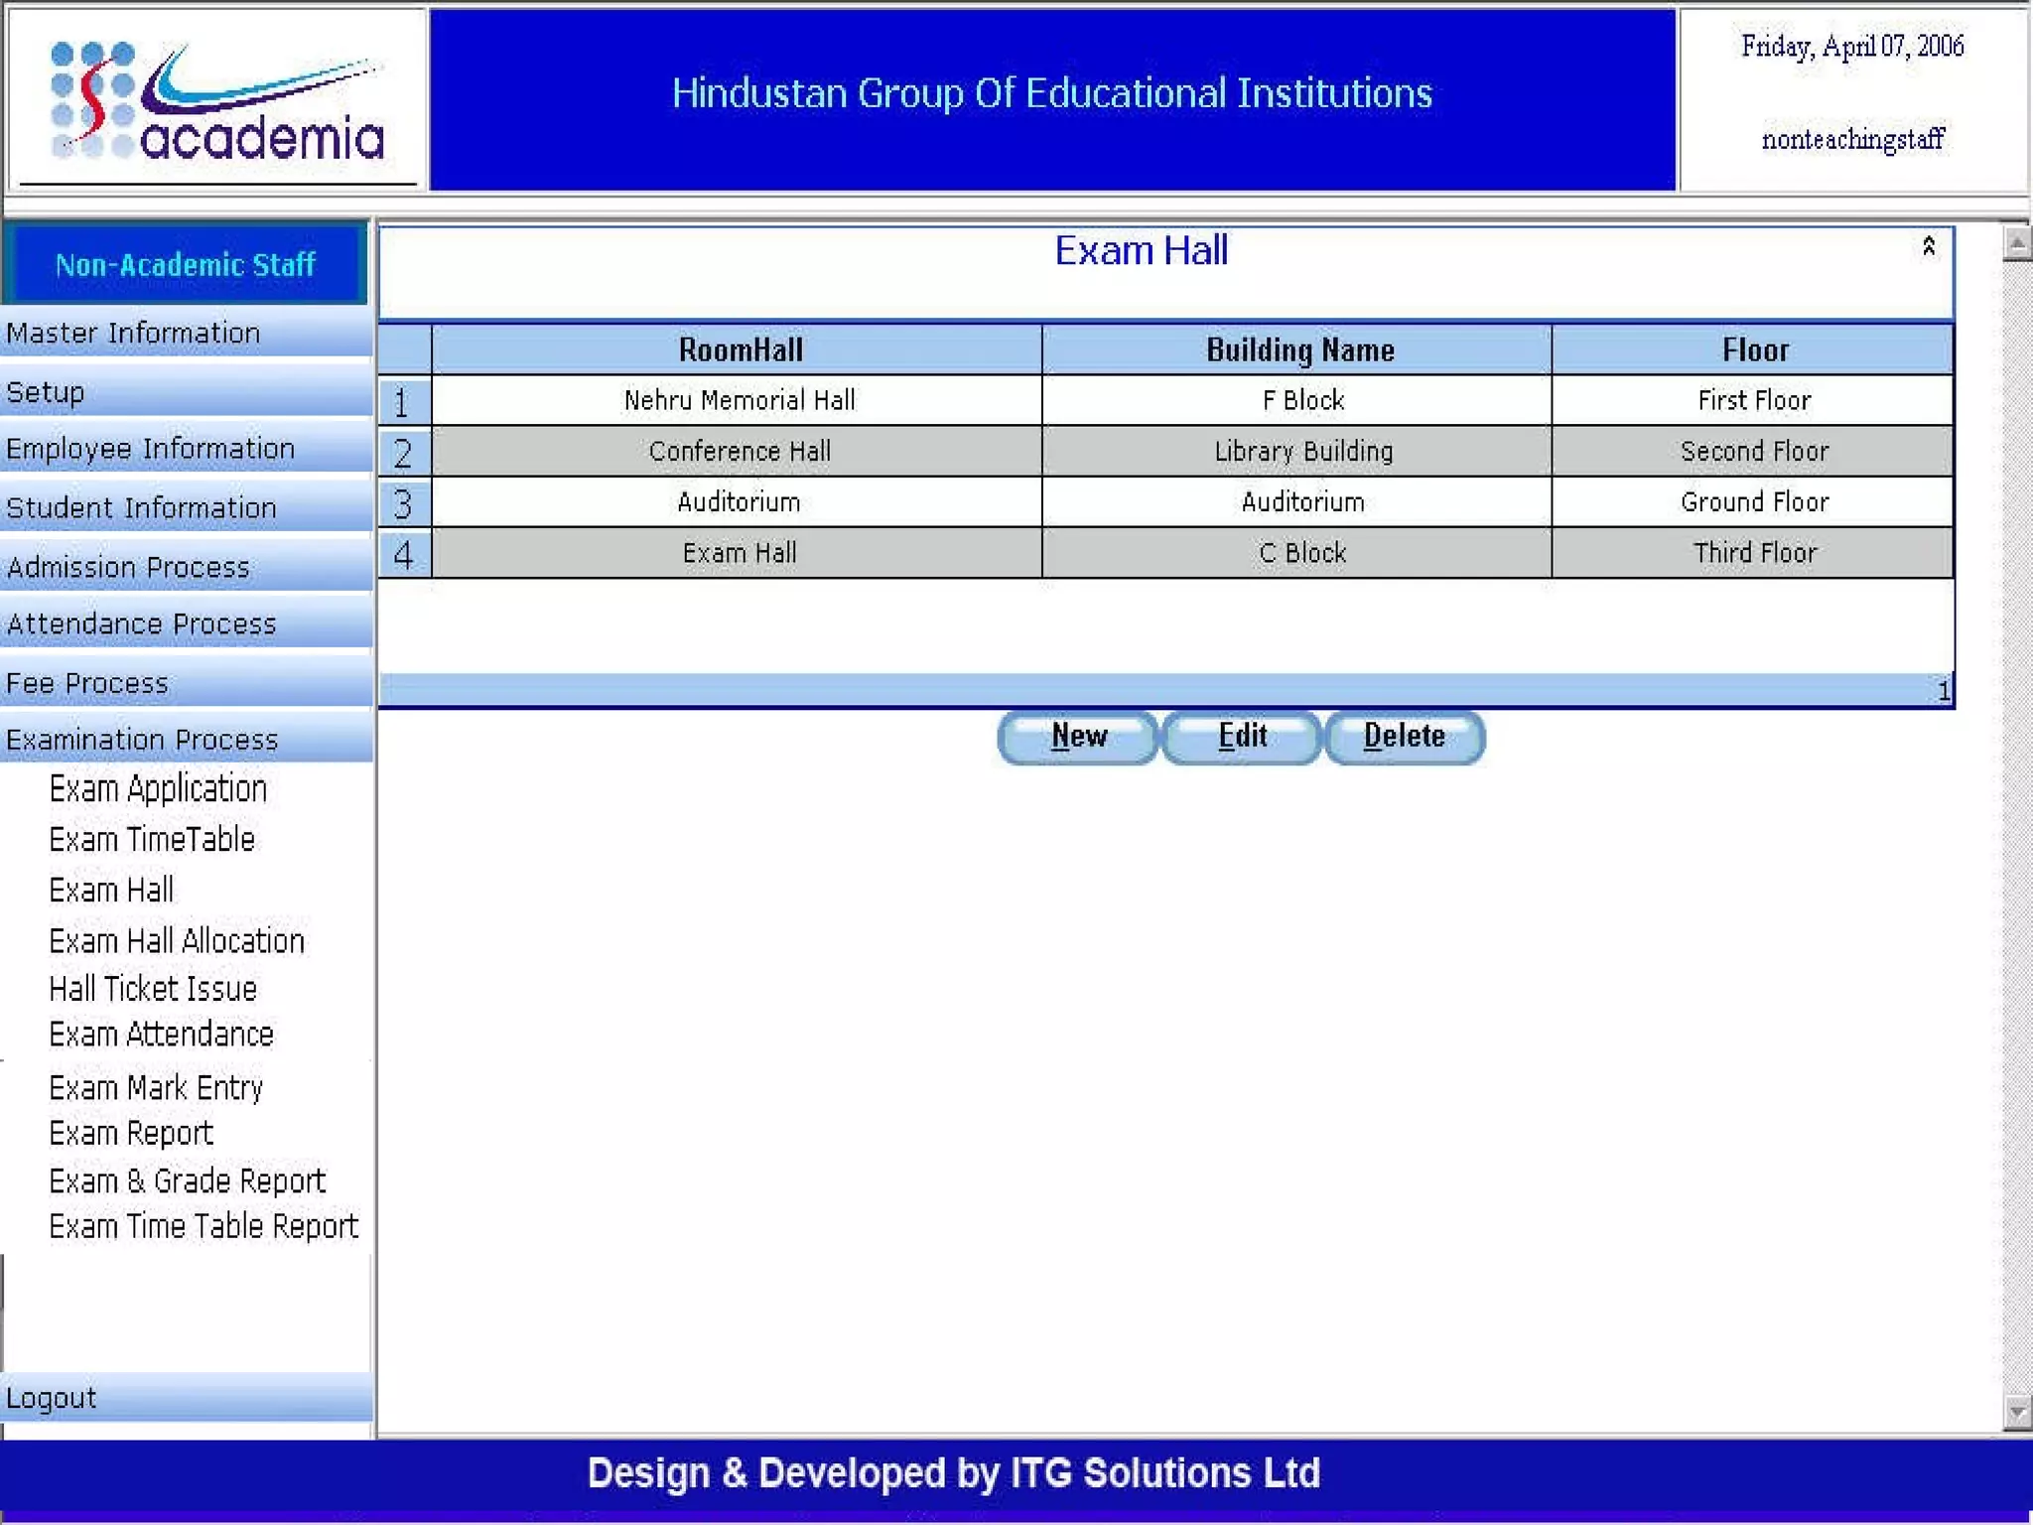
Task: Open Student Information section
Action: [x=142, y=508]
